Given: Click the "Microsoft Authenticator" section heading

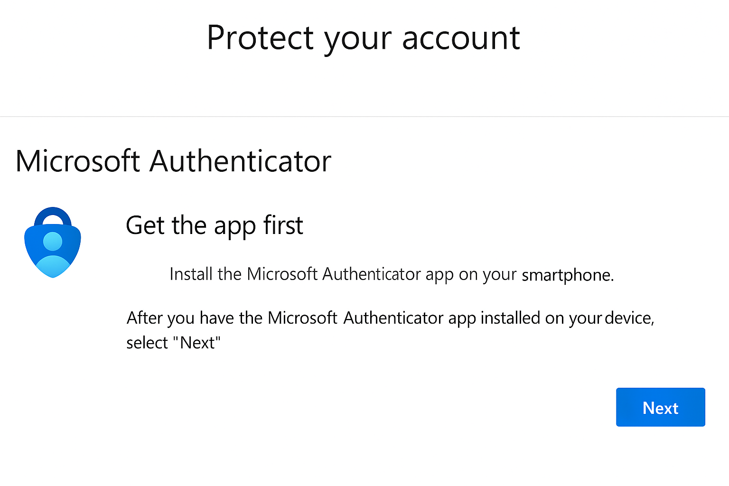Looking at the screenshot, I should point(173,161).
